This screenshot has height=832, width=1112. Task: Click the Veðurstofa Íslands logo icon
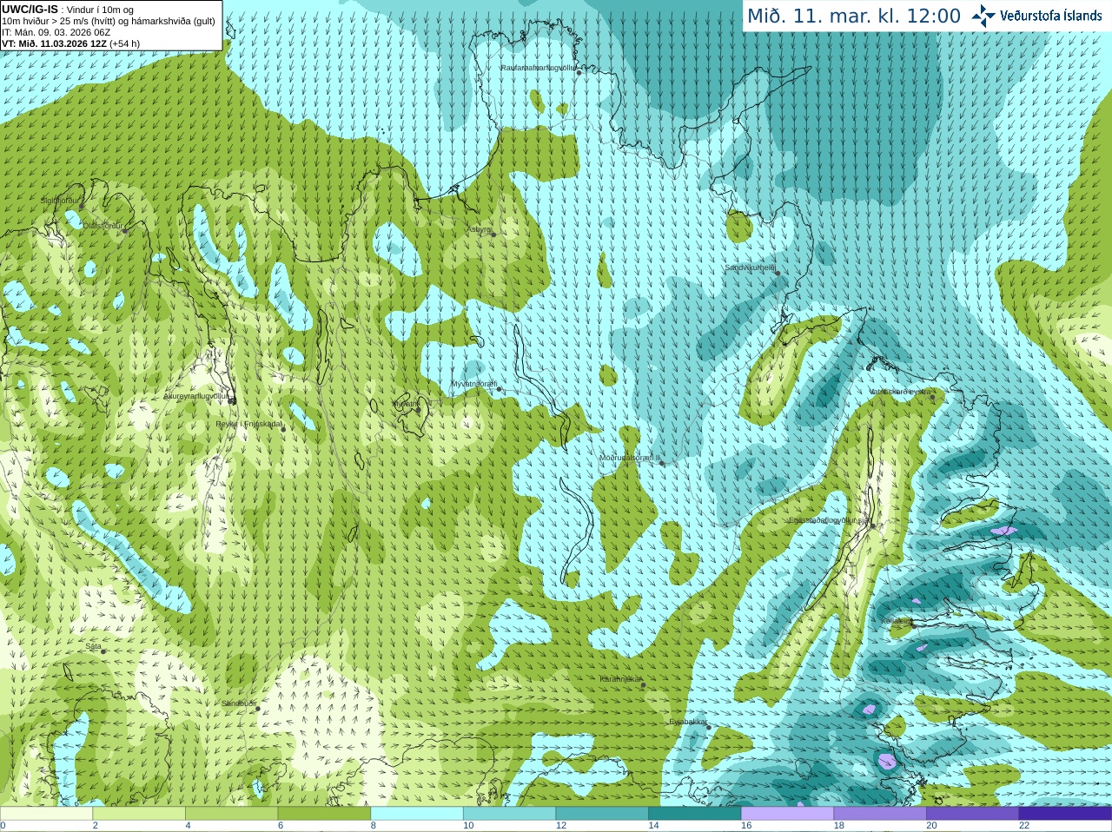point(983,16)
